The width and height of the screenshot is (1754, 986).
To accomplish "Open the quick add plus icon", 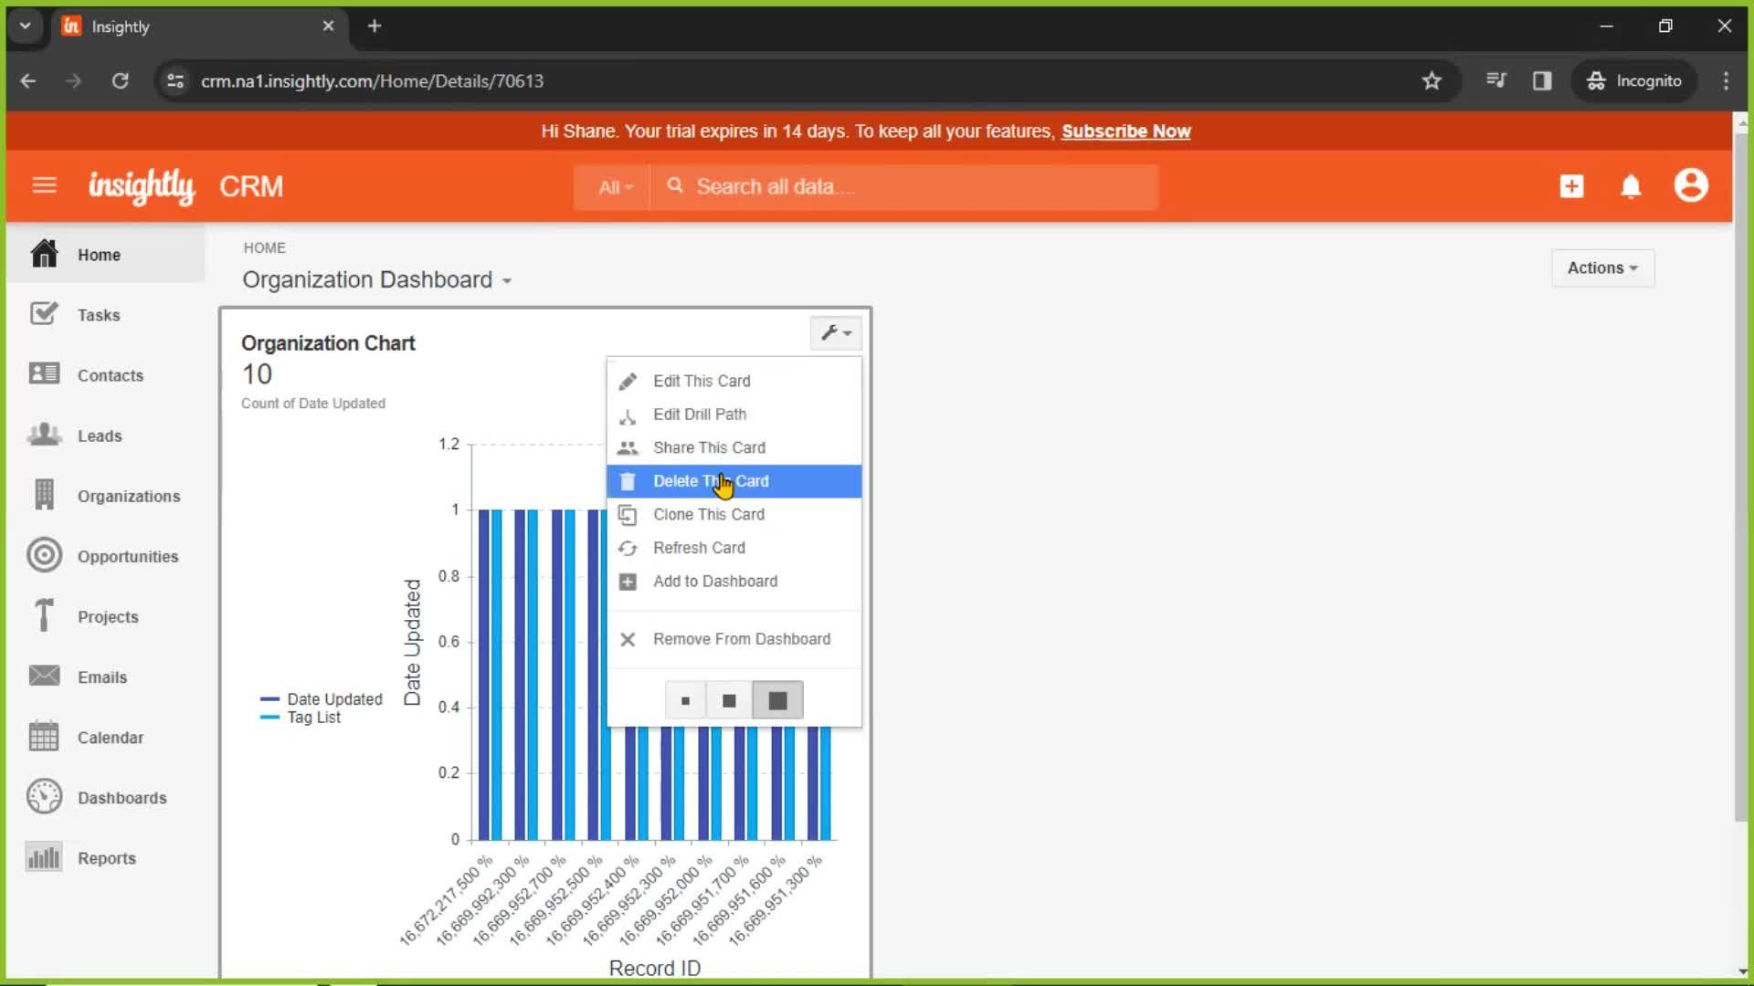I will (x=1571, y=186).
